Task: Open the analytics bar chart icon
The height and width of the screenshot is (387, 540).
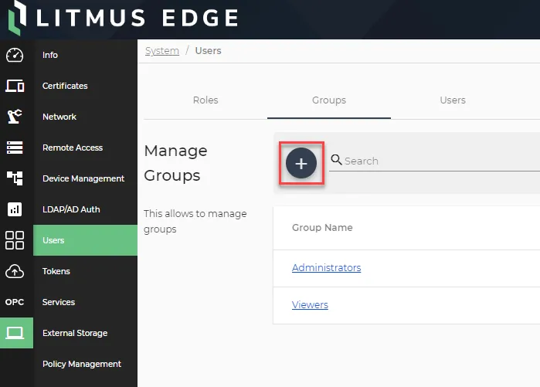Action: 15,209
